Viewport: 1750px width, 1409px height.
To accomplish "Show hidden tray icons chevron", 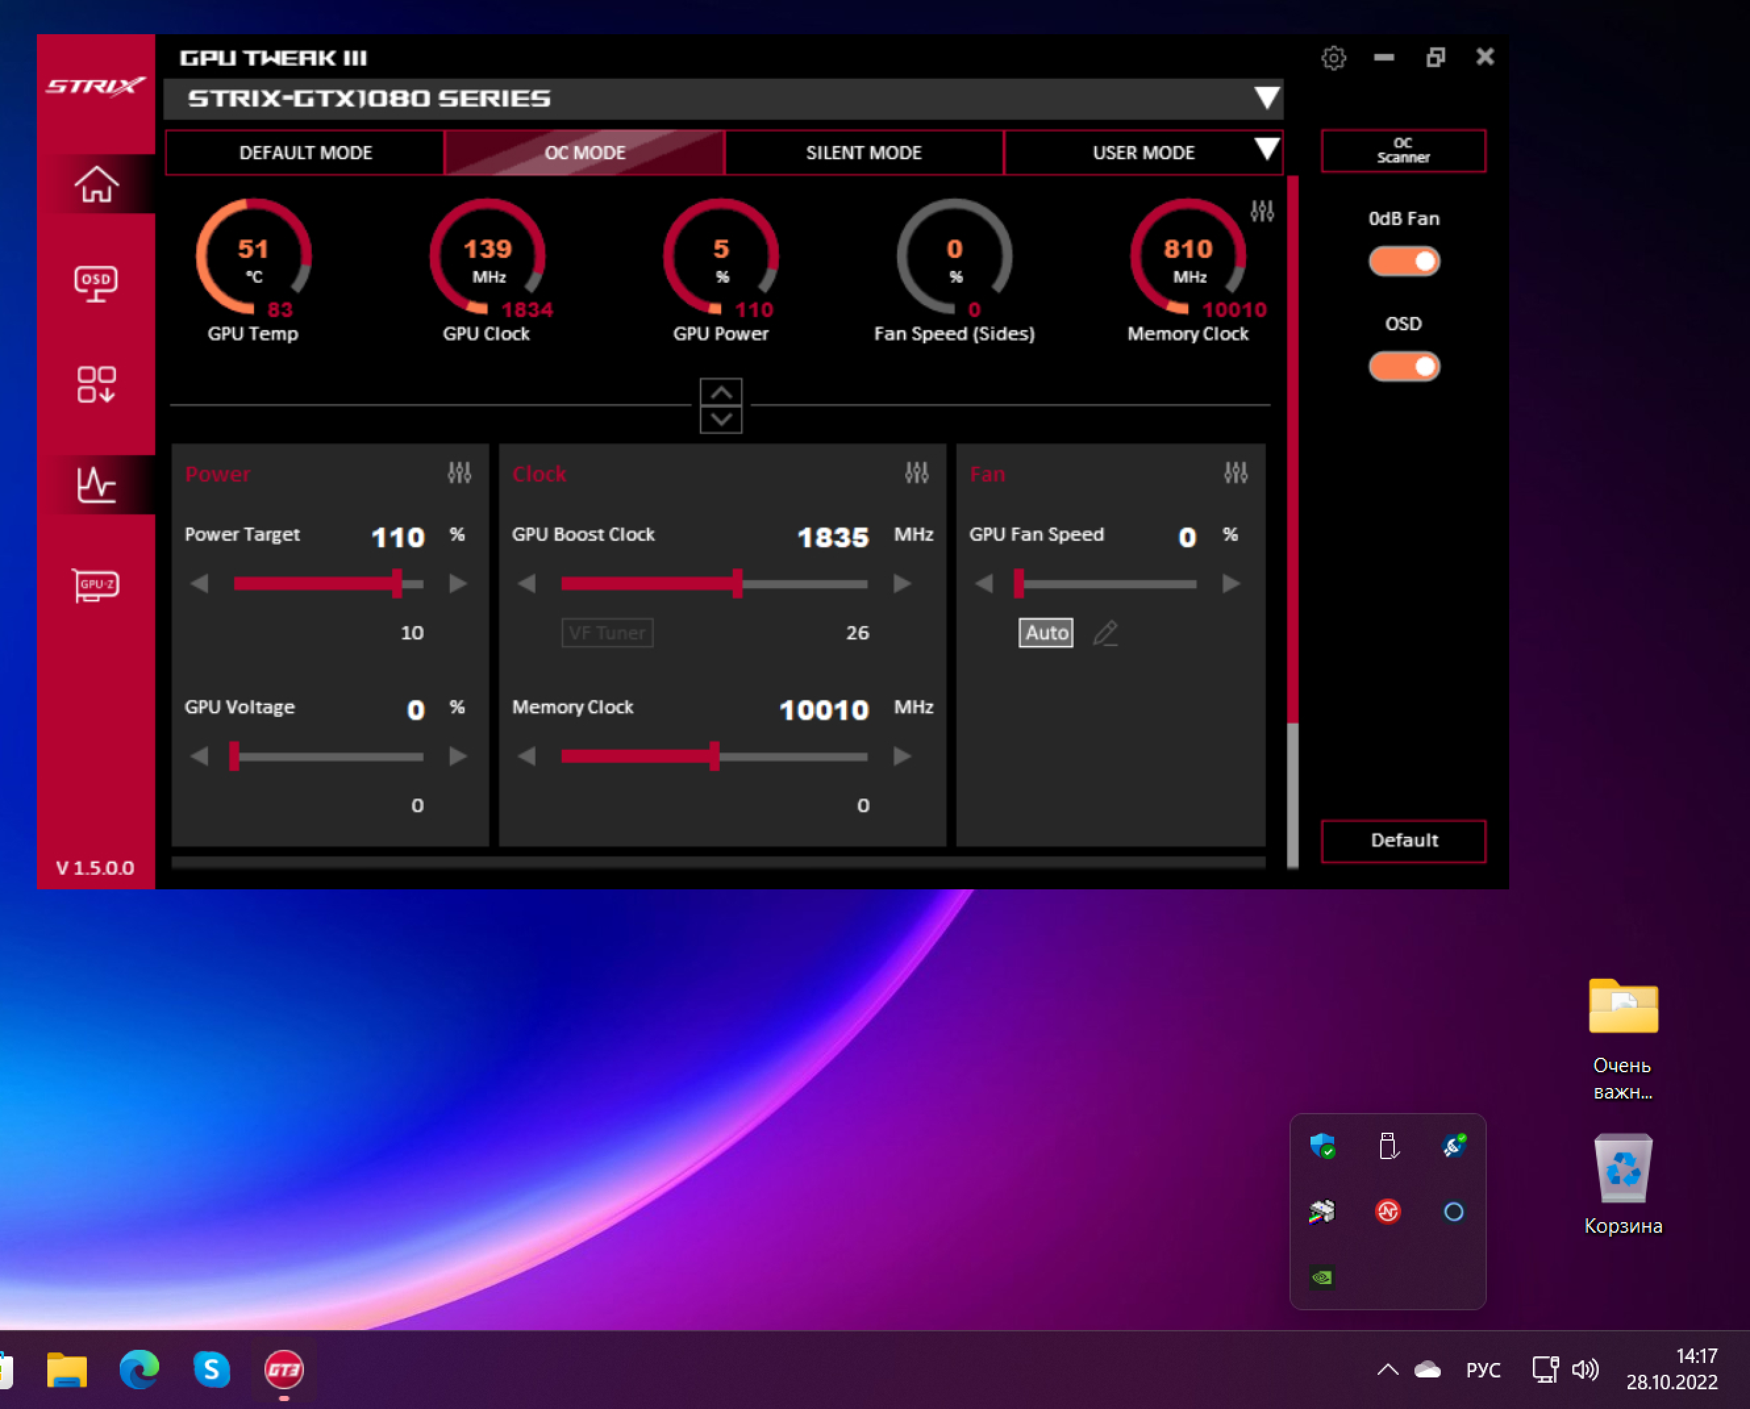I will click(x=1387, y=1370).
